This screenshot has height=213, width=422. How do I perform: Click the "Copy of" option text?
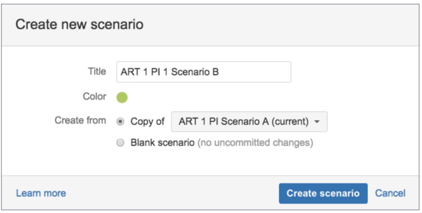[x=147, y=121]
